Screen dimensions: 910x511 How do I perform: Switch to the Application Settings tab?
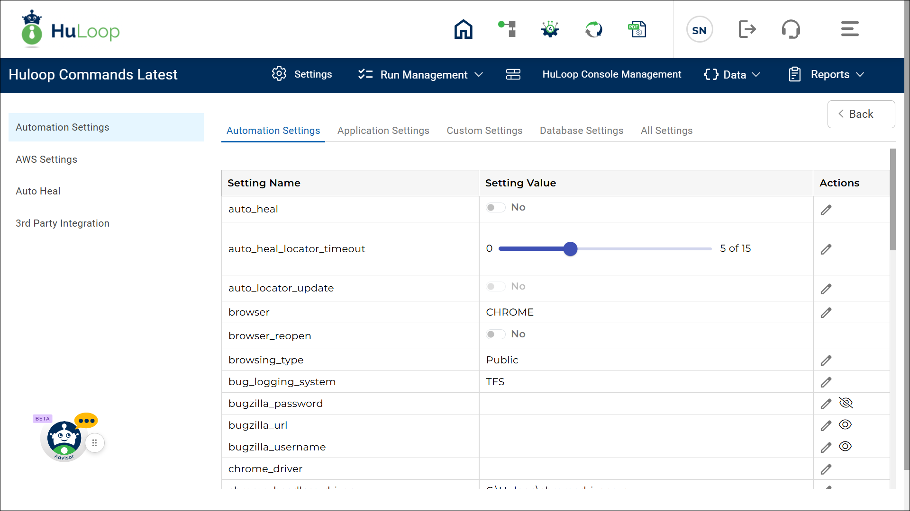coord(383,131)
